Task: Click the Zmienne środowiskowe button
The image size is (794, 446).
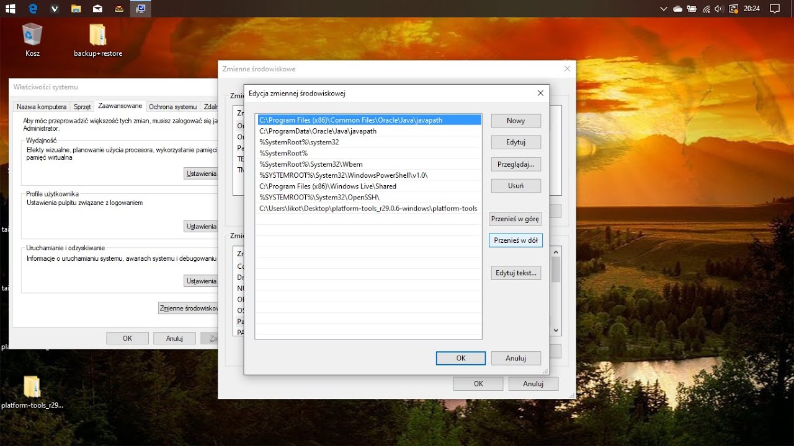Action: tap(188, 308)
